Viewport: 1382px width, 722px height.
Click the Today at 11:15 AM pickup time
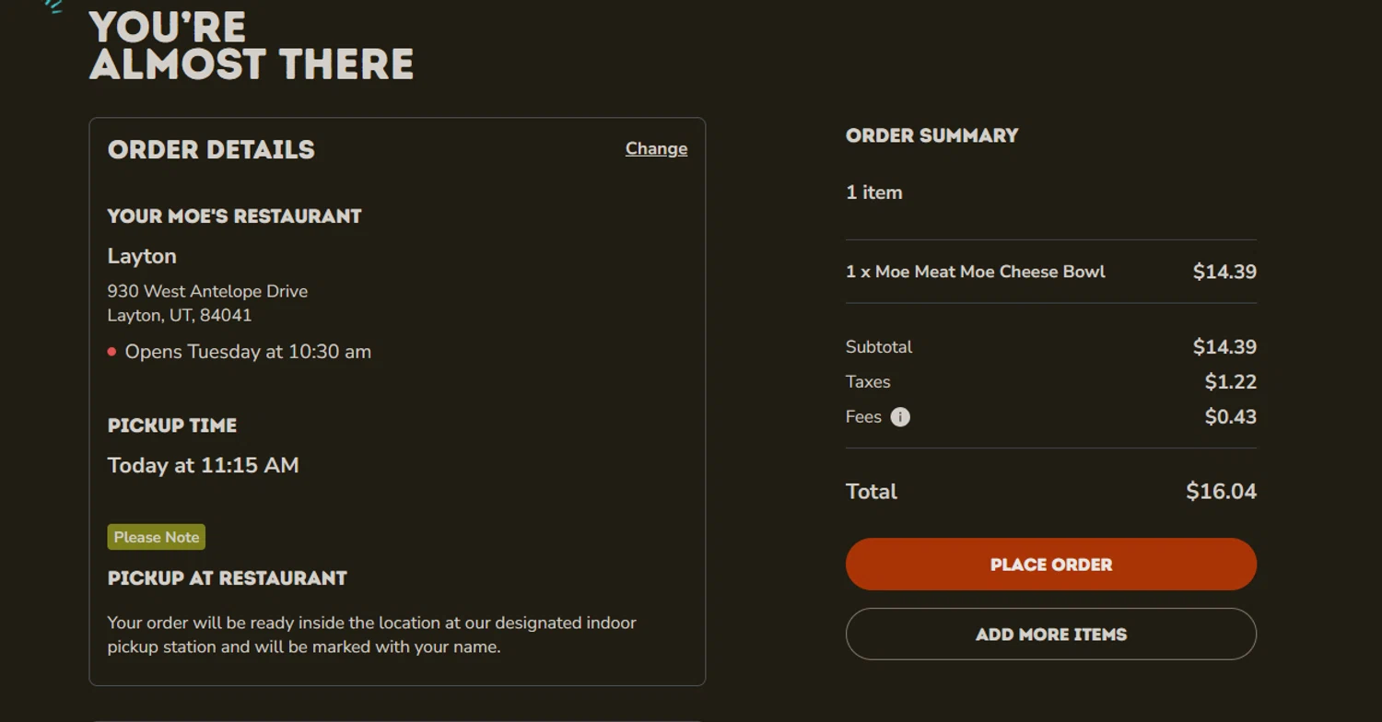tap(203, 465)
